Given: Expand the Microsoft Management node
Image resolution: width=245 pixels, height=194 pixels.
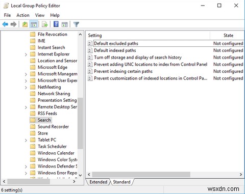Looking at the screenshot, I should 26,74.
